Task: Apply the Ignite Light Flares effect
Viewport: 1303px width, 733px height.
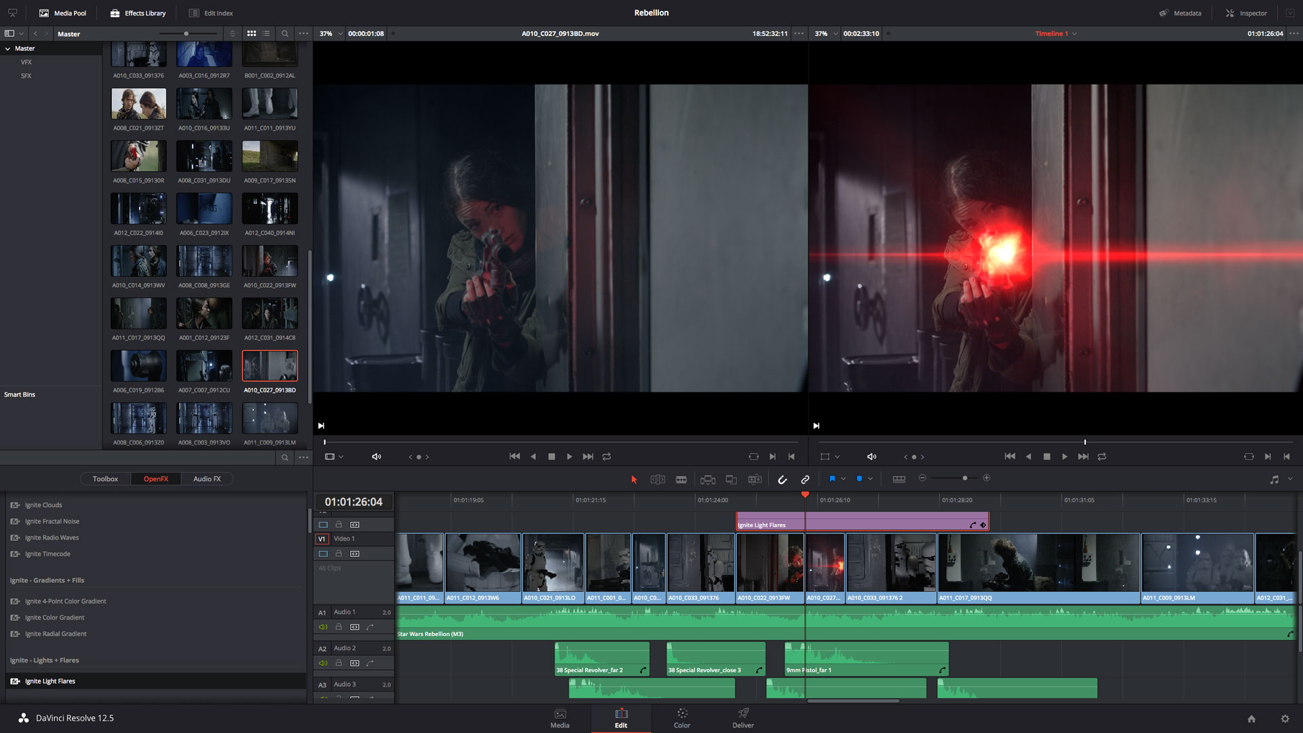Action: click(51, 681)
